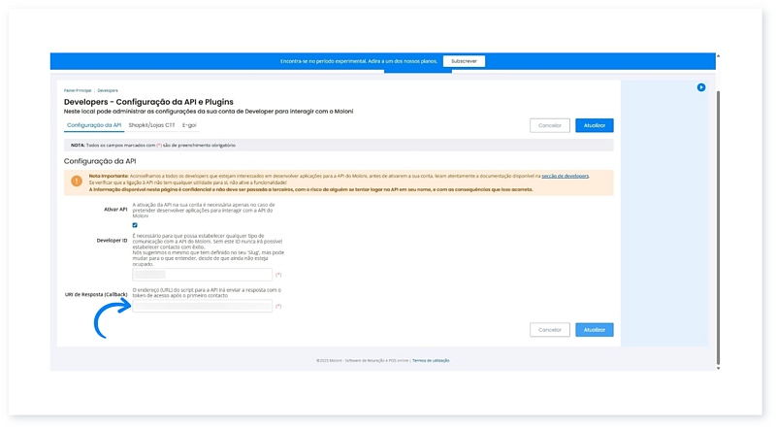776x429 pixels.
Task: Click the Developers breadcrumb link
Action: 108,90
